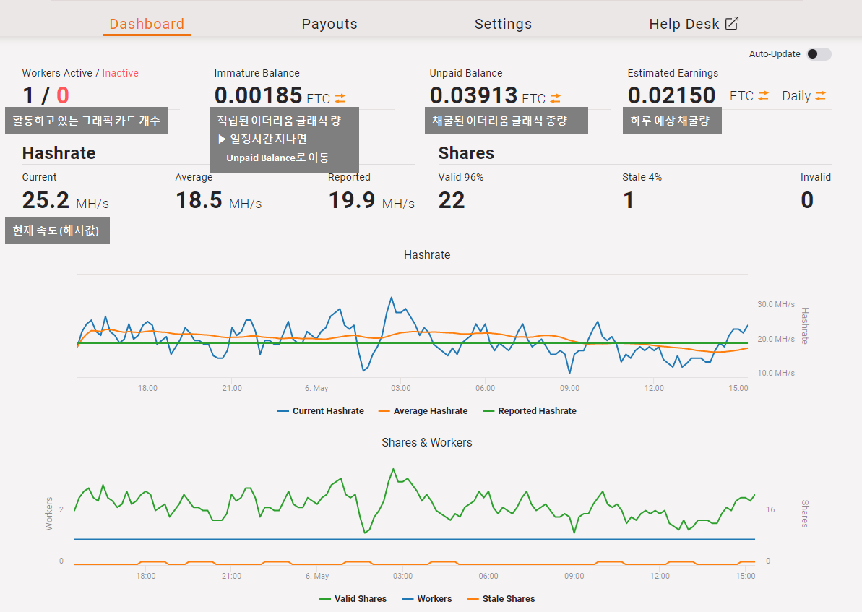Toggle Workers series in chart legend
The height and width of the screenshot is (612, 862).
pyautogui.click(x=427, y=599)
